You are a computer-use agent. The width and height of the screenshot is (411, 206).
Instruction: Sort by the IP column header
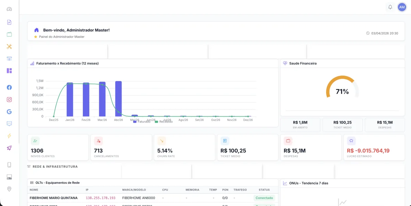click(x=87, y=190)
